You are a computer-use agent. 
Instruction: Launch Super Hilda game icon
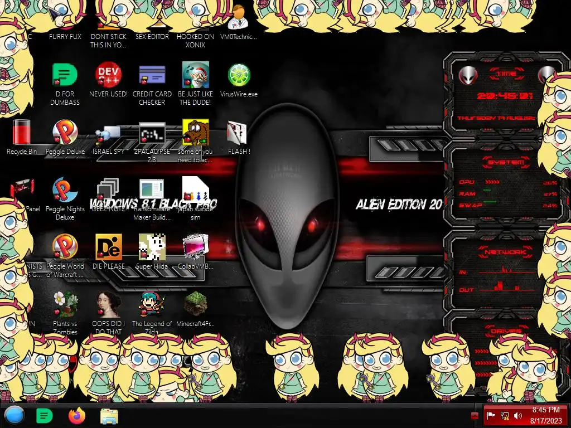(152, 247)
